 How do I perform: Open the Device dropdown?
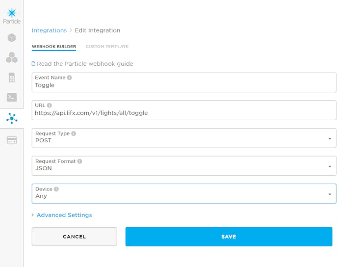tap(184, 193)
